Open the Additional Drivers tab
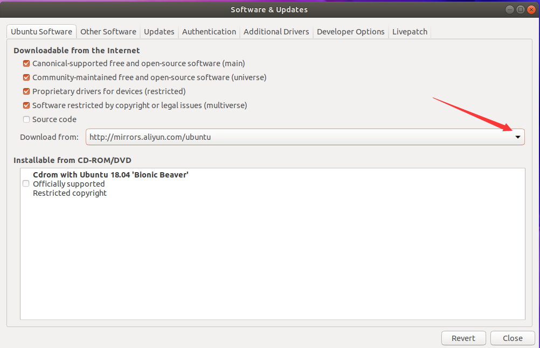 pyautogui.click(x=276, y=32)
